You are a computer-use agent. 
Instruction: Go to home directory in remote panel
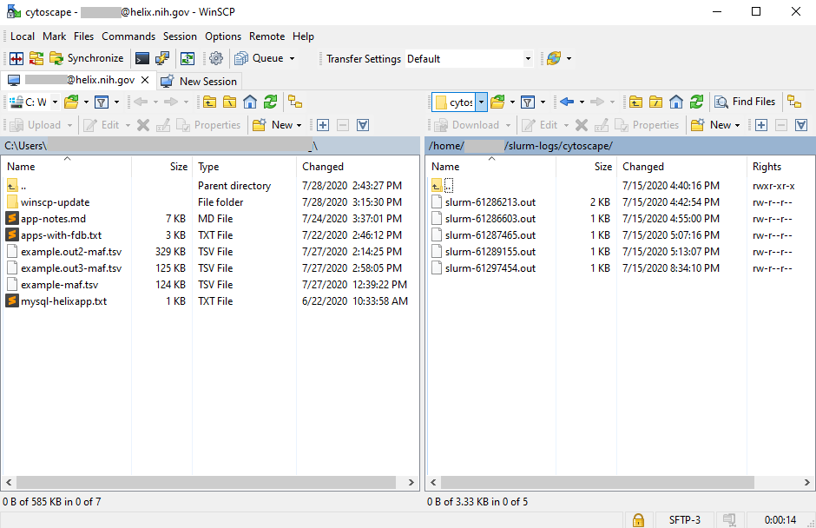coord(675,102)
